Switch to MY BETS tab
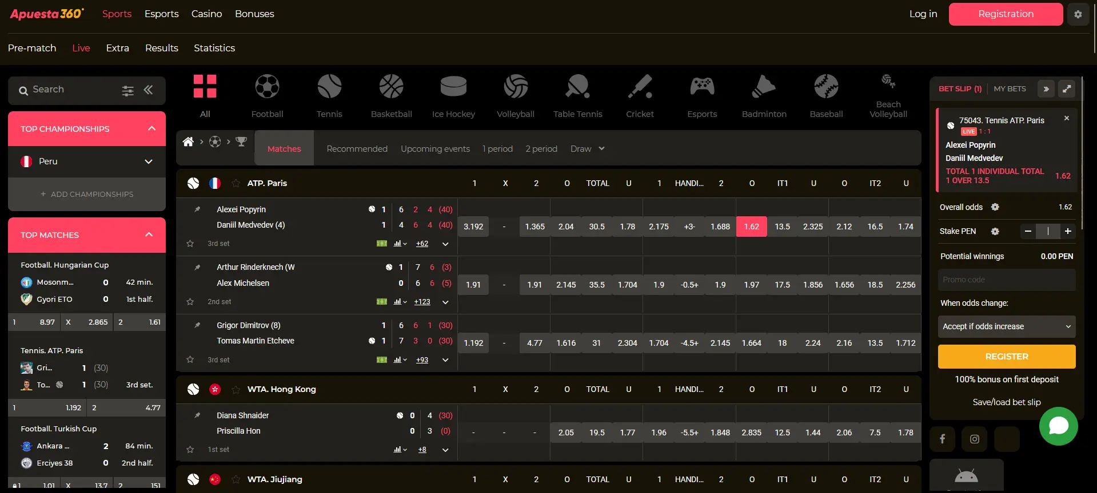Image resolution: width=1097 pixels, height=493 pixels. tap(1010, 89)
